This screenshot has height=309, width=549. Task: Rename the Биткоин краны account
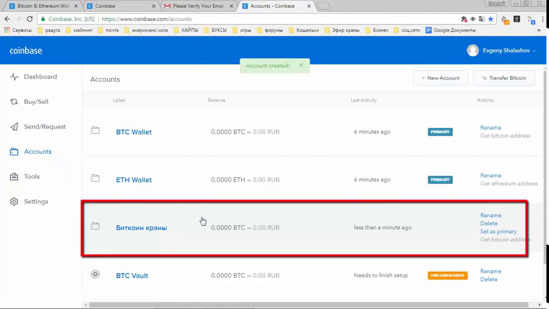[491, 215]
